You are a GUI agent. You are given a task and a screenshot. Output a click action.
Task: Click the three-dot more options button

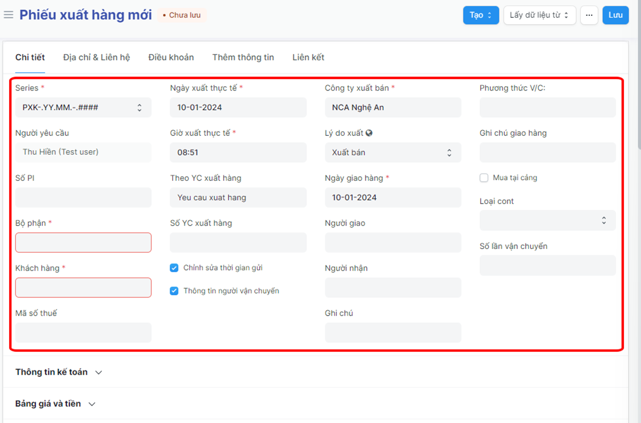pos(589,15)
